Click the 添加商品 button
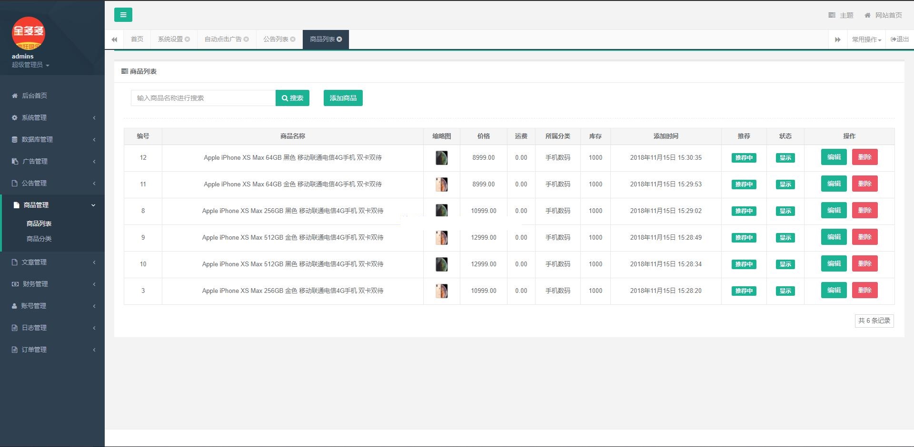 point(343,98)
